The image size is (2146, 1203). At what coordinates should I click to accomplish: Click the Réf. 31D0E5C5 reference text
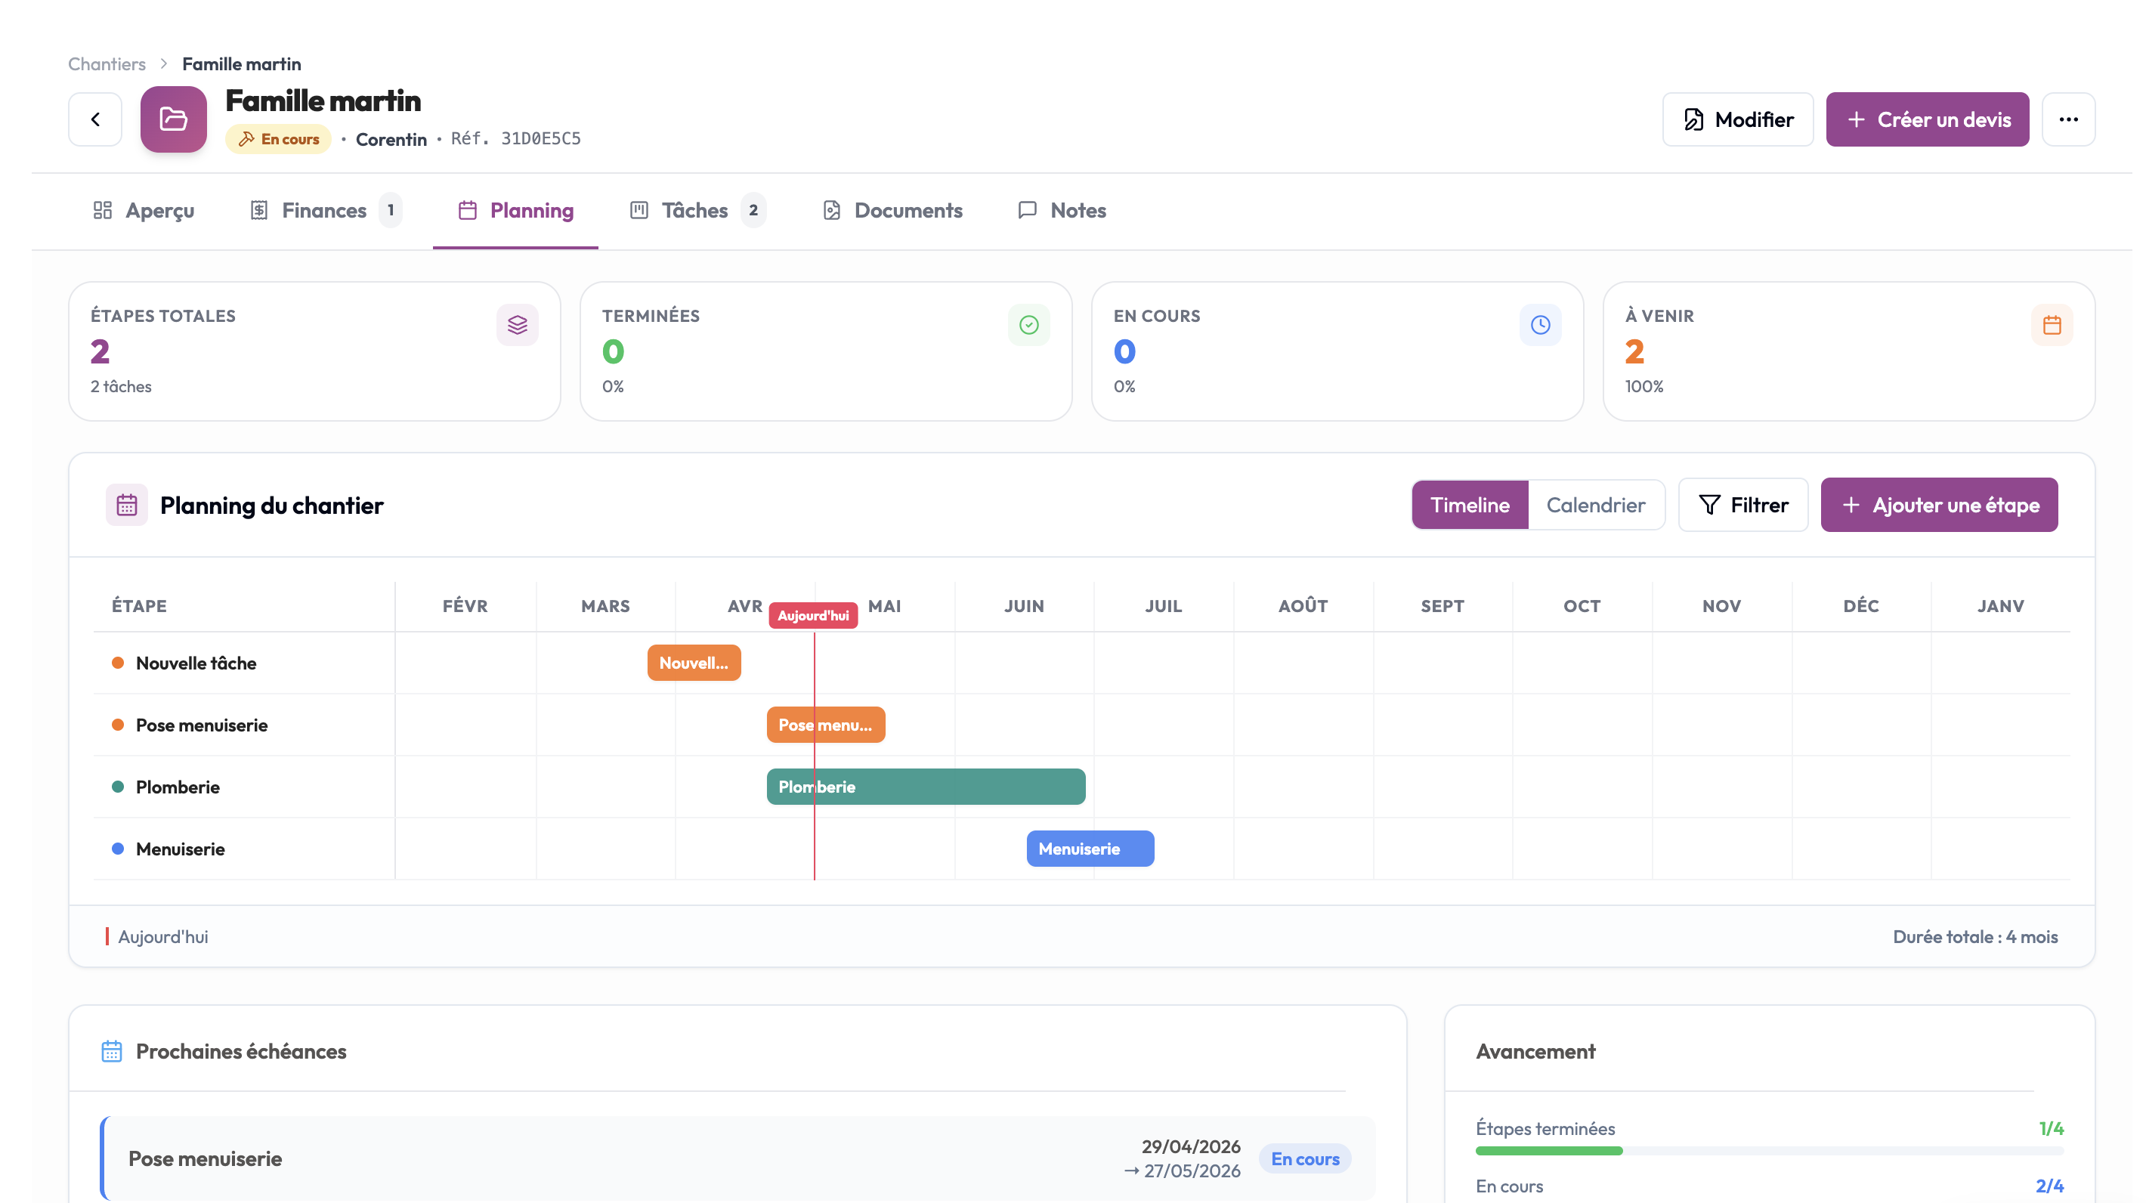515,138
